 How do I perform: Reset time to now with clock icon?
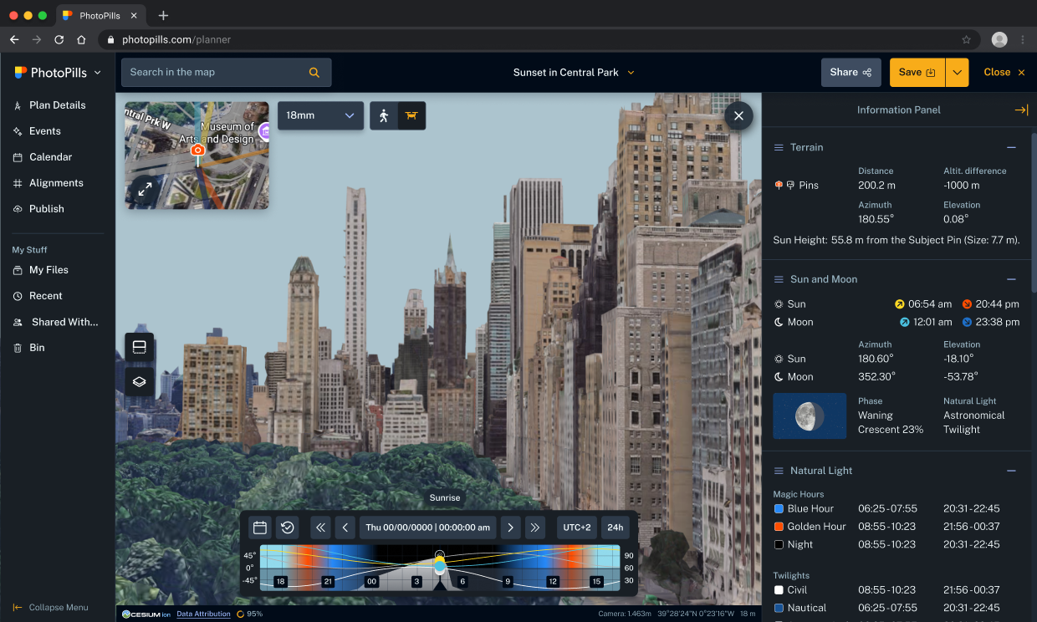[x=288, y=528]
